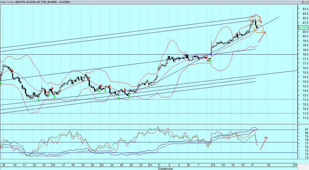Click the red sell arrow at the first 19 peak
309x170 pixels.
coord(89,78)
